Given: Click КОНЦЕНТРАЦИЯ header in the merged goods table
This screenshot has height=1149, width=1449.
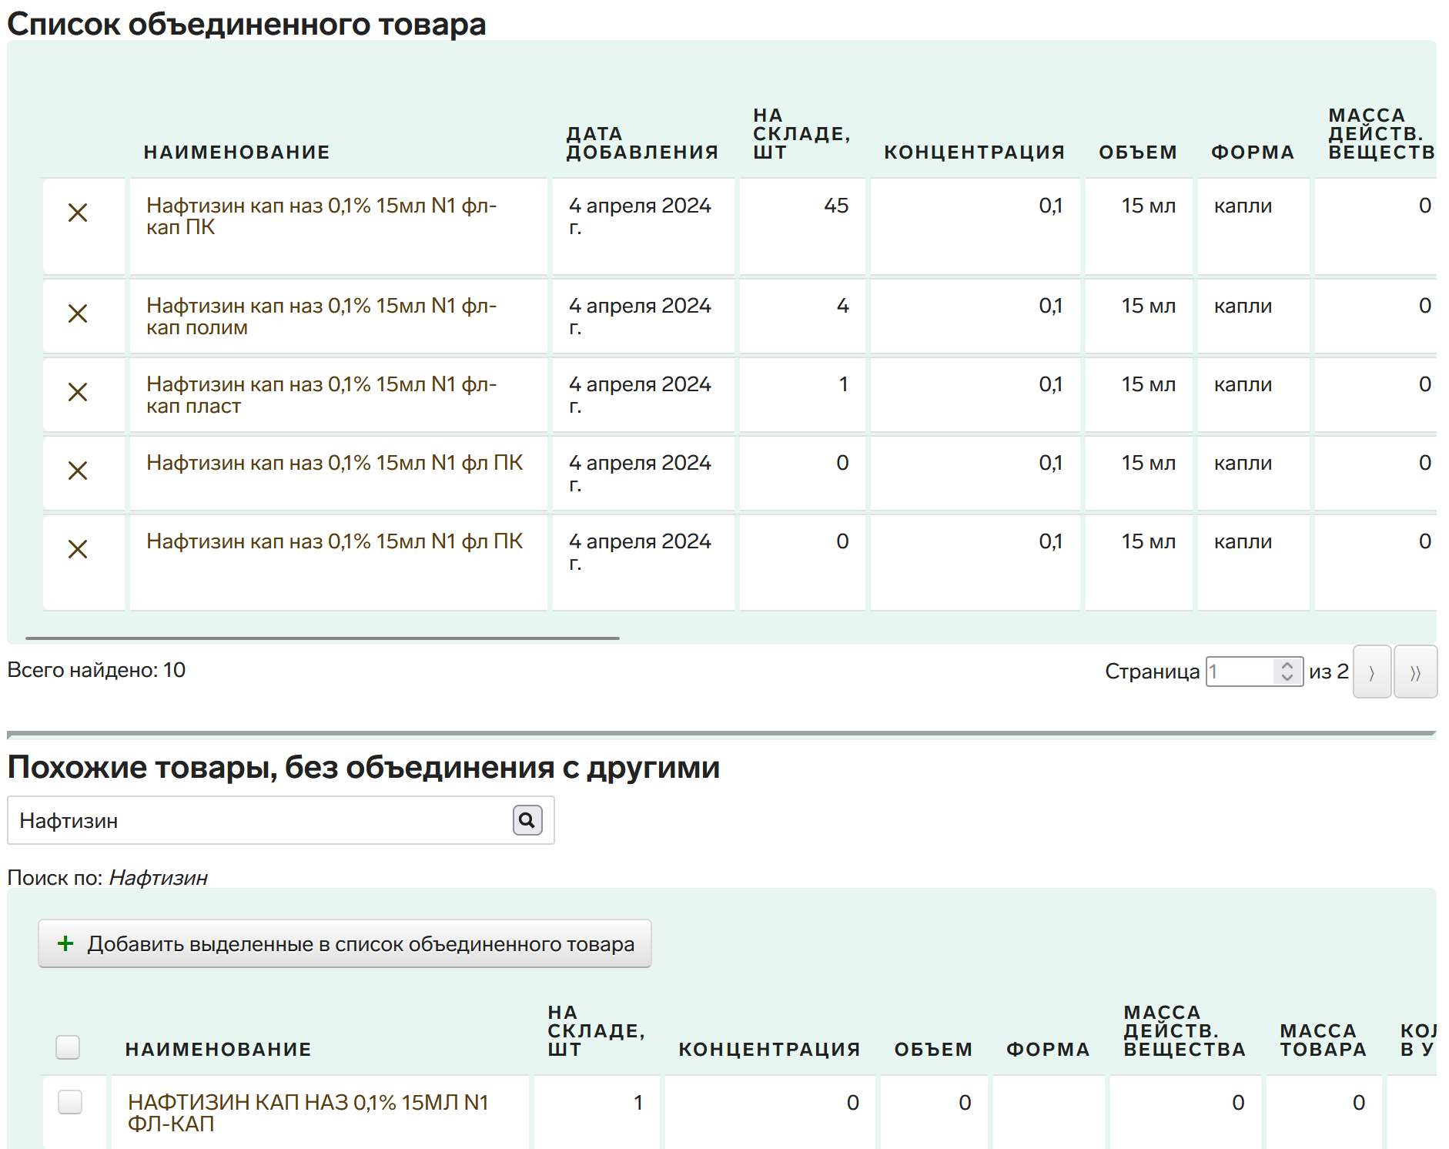Looking at the screenshot, I should [x=974, y=152].
